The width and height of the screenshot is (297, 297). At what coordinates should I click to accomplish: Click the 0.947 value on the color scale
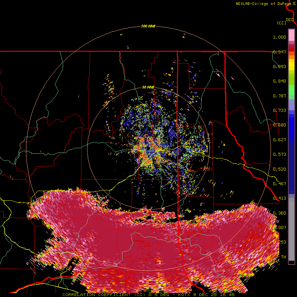[280, 52]
